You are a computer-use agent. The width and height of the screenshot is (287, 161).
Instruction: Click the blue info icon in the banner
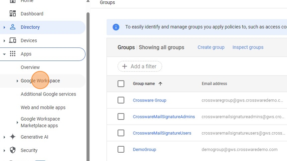pyautogui.click(x=116, y=27)
